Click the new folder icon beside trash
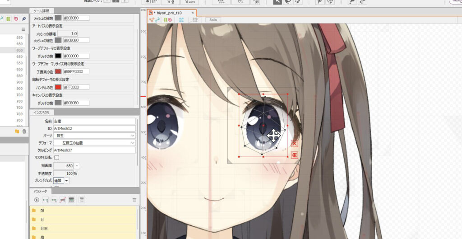Screen dimensions: 462x239 pos(17,131)
